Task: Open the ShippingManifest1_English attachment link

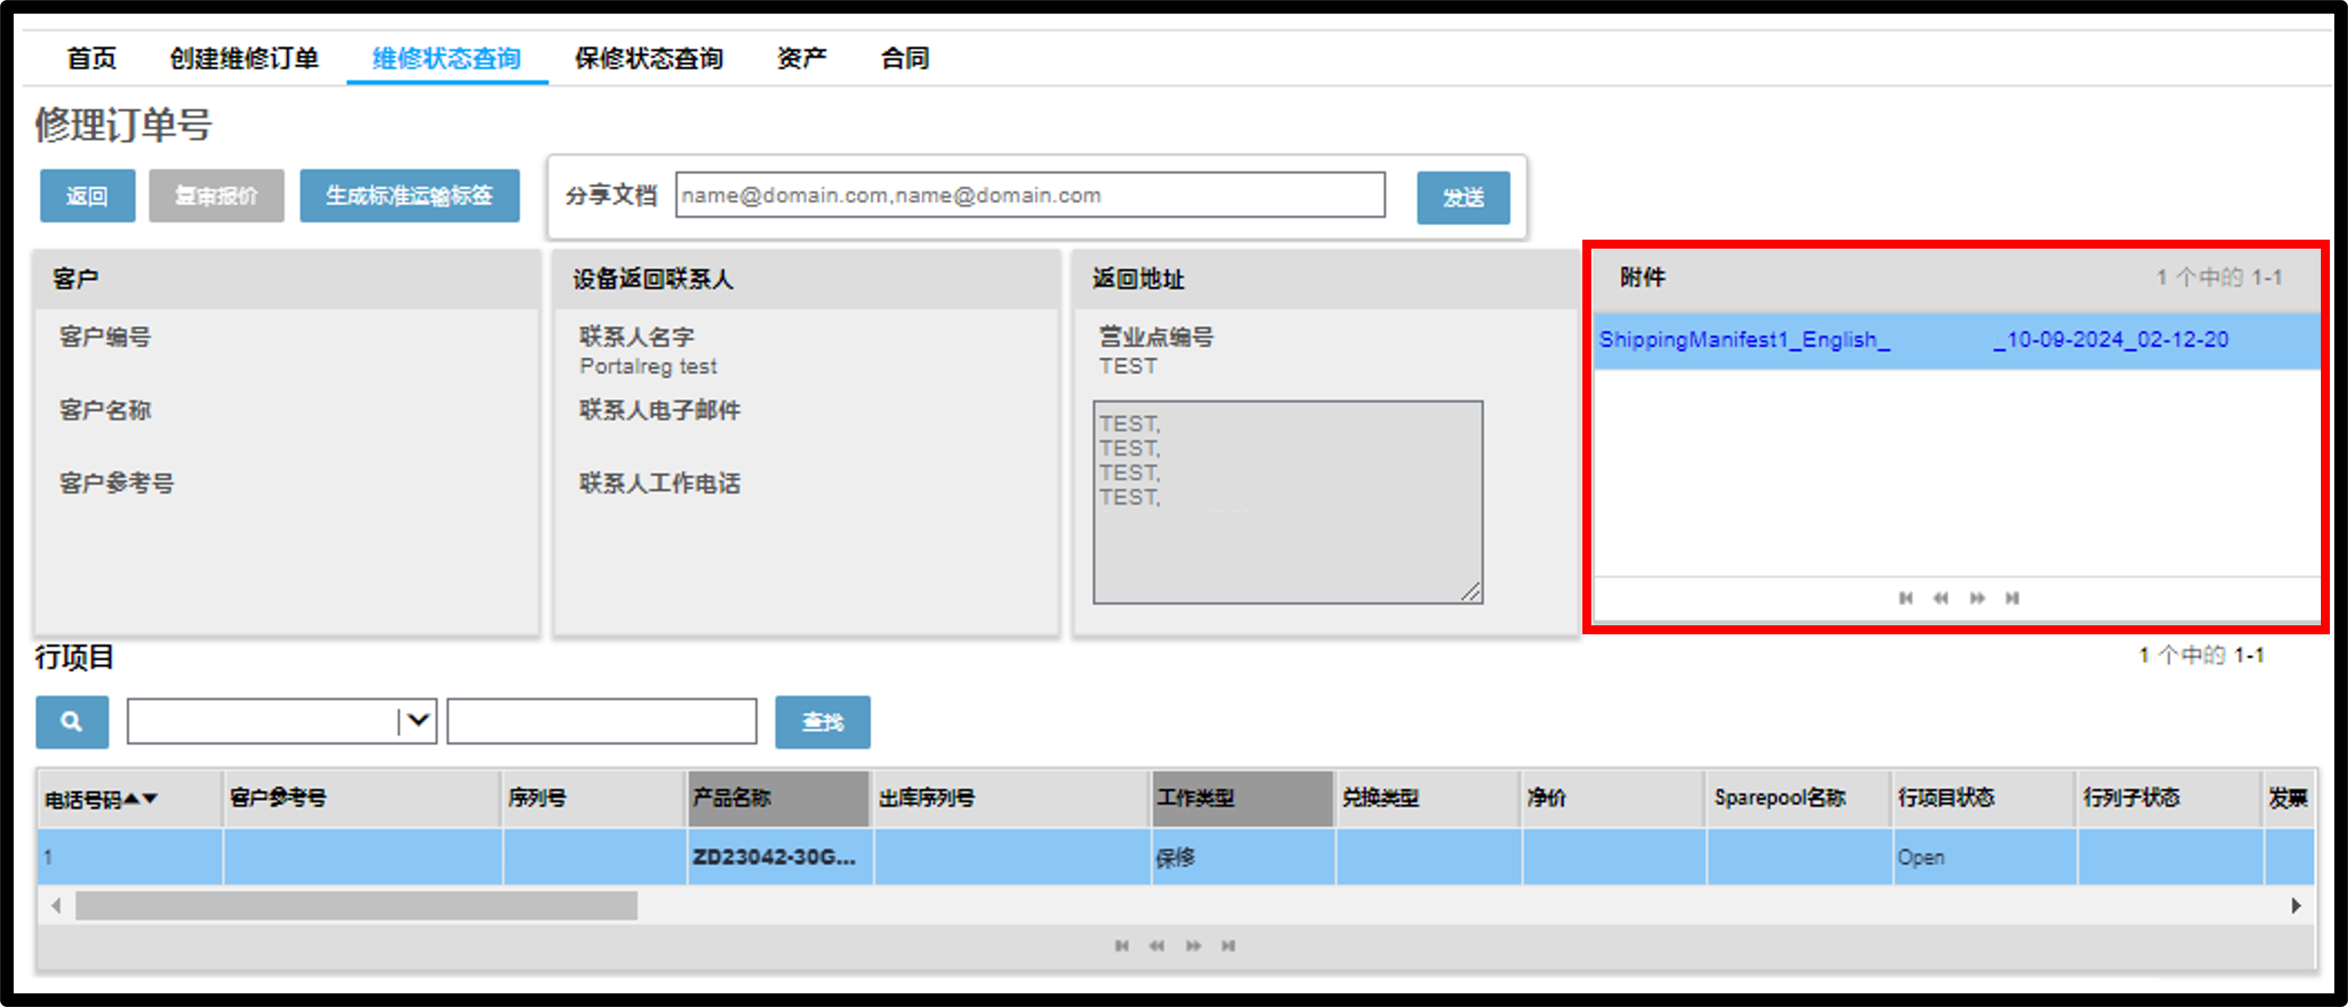Action: point(1913,340)
